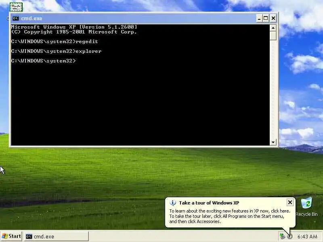Select the desktop icon above the cmd window
This screenshot has height=242, width=323.
(x=16, y=7)
